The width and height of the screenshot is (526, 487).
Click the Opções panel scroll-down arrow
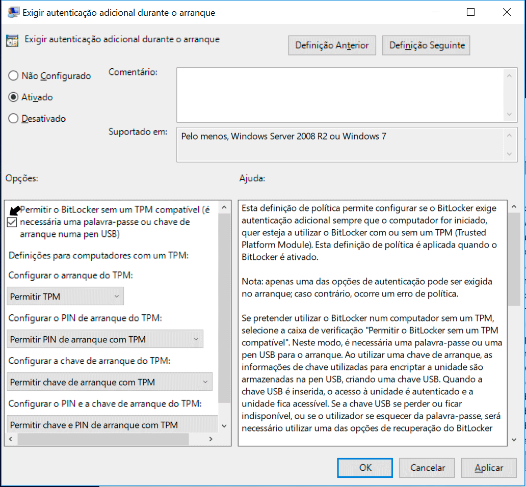click(x=224, y=426)
